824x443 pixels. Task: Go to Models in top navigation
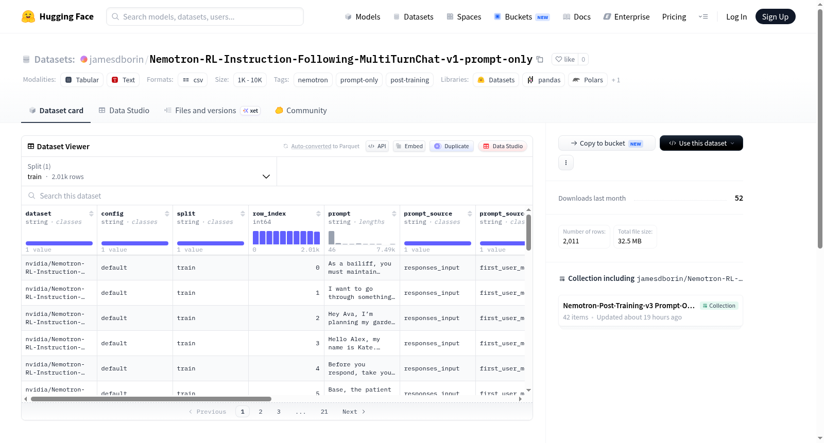(x=363, y=16)
